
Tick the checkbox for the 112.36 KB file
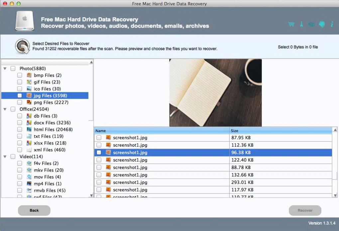[99, 145]
